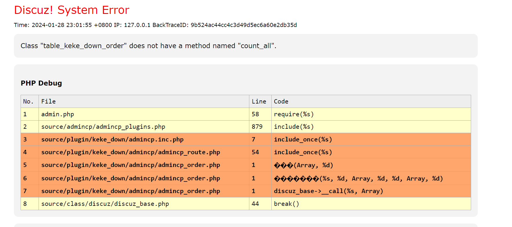Screen dimensions: 512x227
Task: Select the 'admin.php' file cell
Action: [144, 114]
